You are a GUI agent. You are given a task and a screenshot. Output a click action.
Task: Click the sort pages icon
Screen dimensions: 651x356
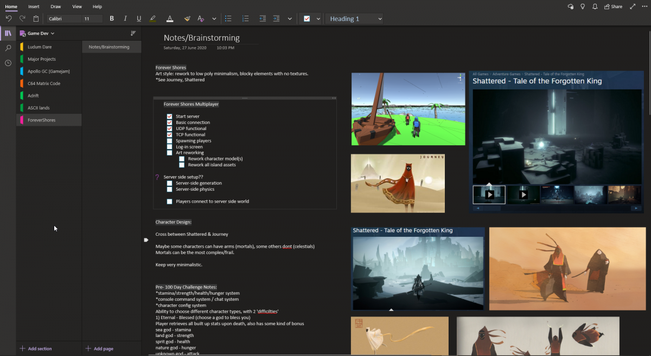point(133,34)
